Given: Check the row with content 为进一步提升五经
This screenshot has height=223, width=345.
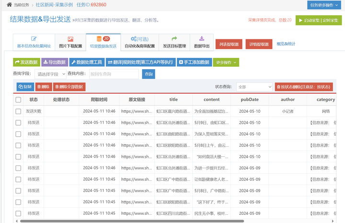Looking at the screenshot, I should (18, 168).
